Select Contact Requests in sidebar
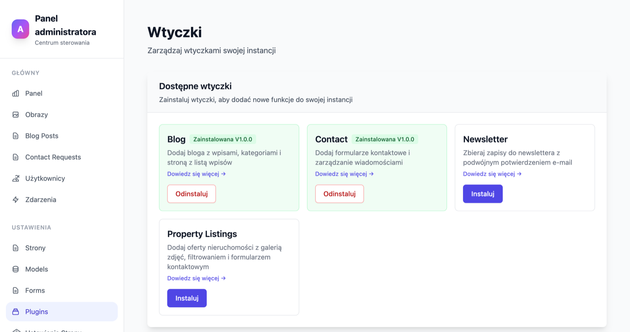Viewport: 630px width, 332px height. click(62, 157)
